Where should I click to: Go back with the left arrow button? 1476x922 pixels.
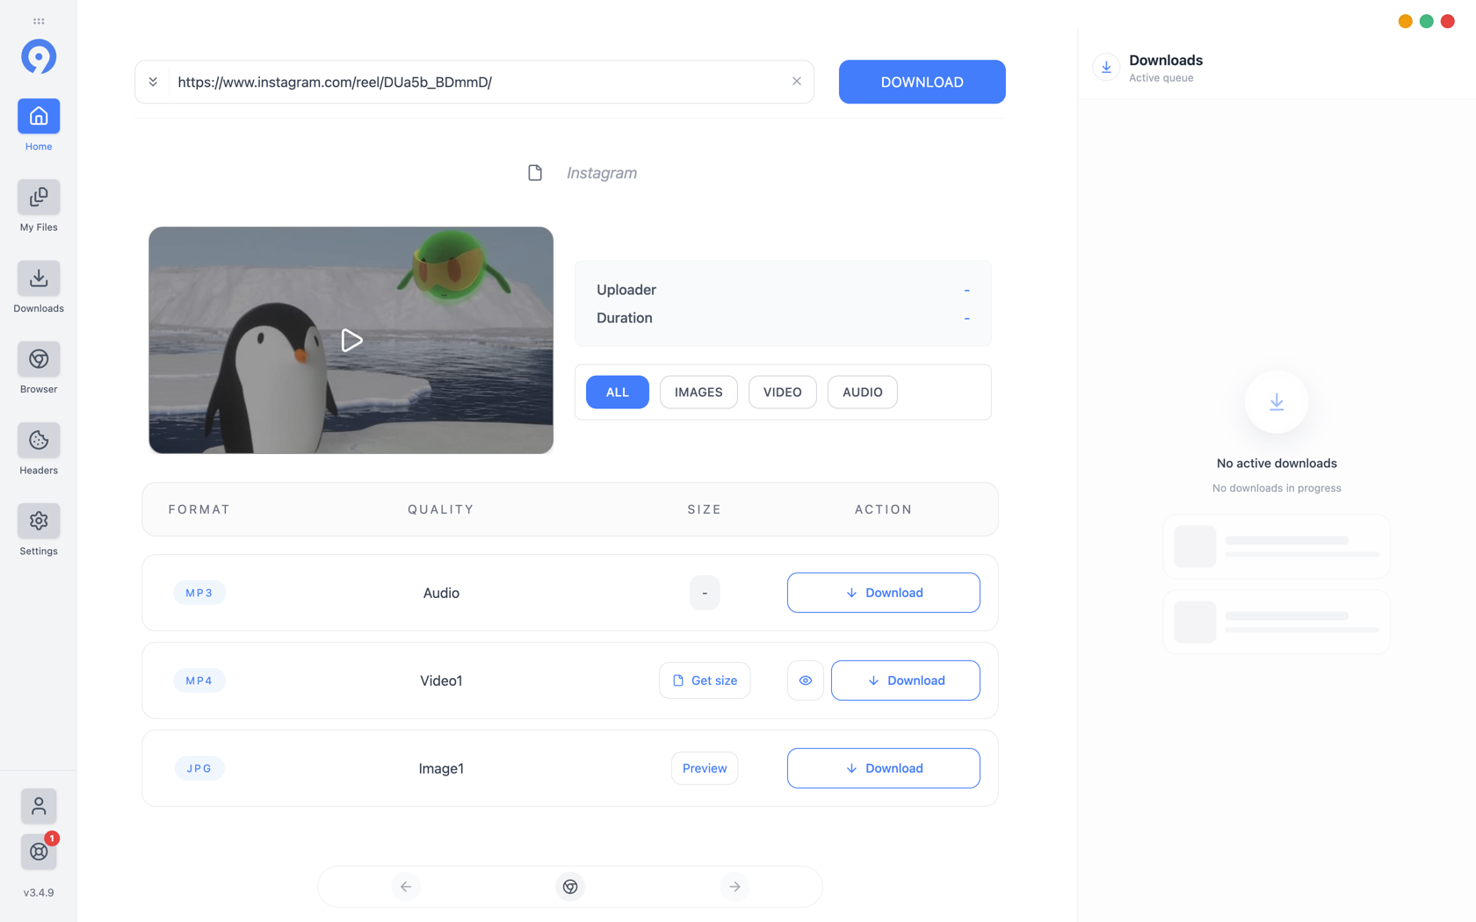[x=406, y=887]
